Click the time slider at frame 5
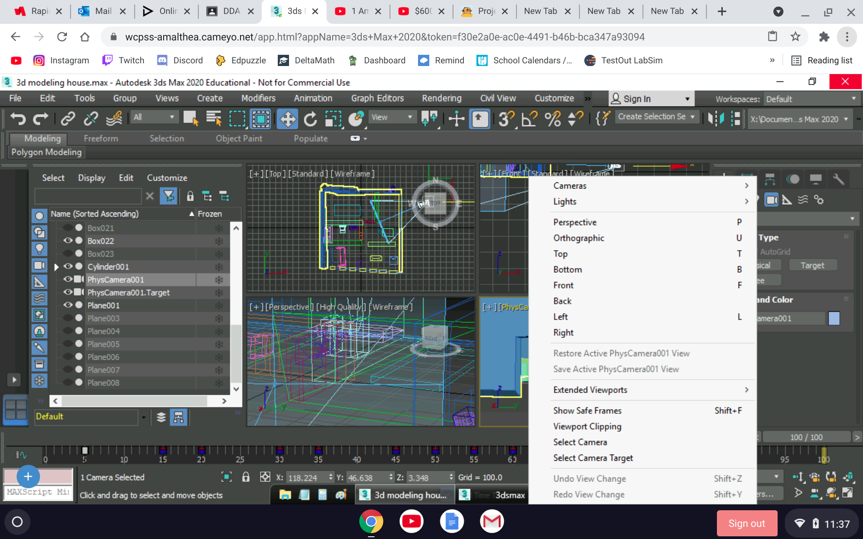 point(85,451)
